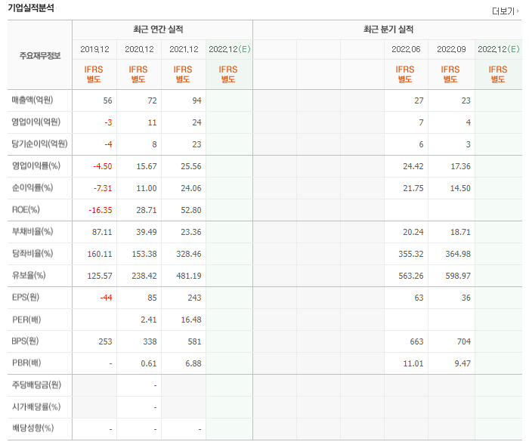The width and height of the screenshot is (529, 448).
Task: Click the 당기순이익(억원) row label
Action: [39, 144]
